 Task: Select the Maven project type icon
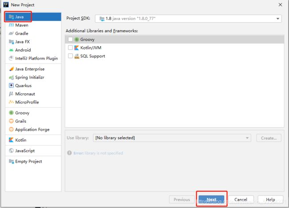[11, 25]
